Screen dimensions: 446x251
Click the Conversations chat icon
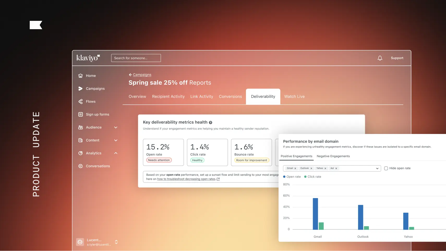[81, 166]
